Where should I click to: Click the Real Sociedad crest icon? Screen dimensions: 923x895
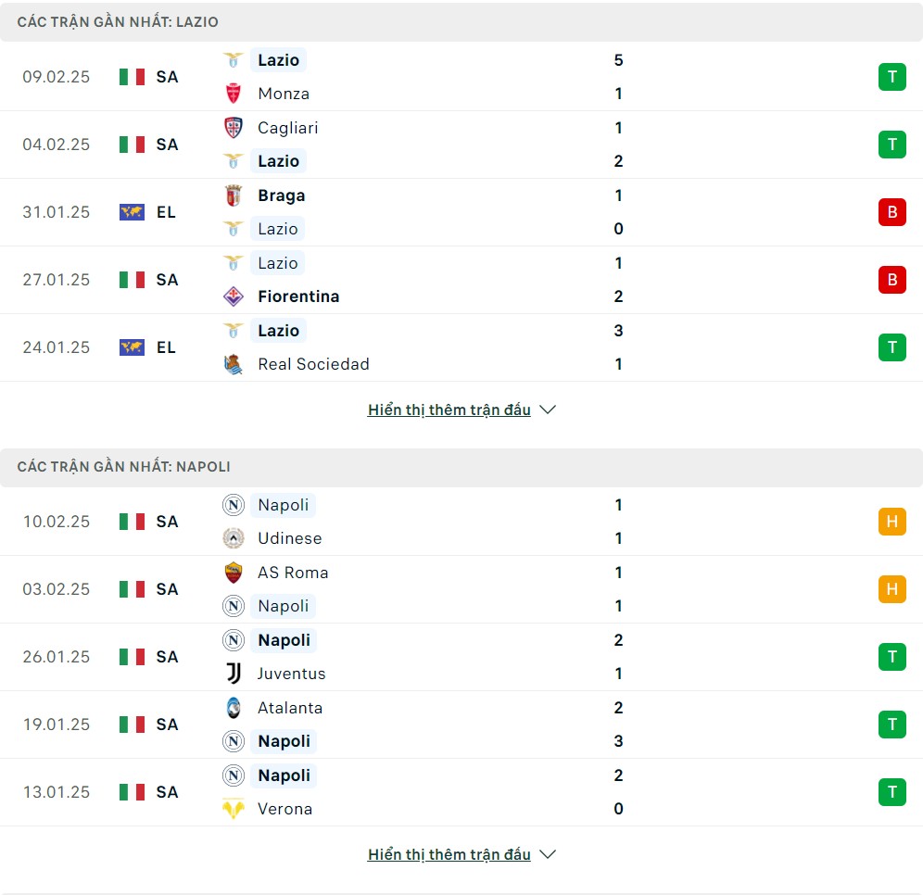234,363
